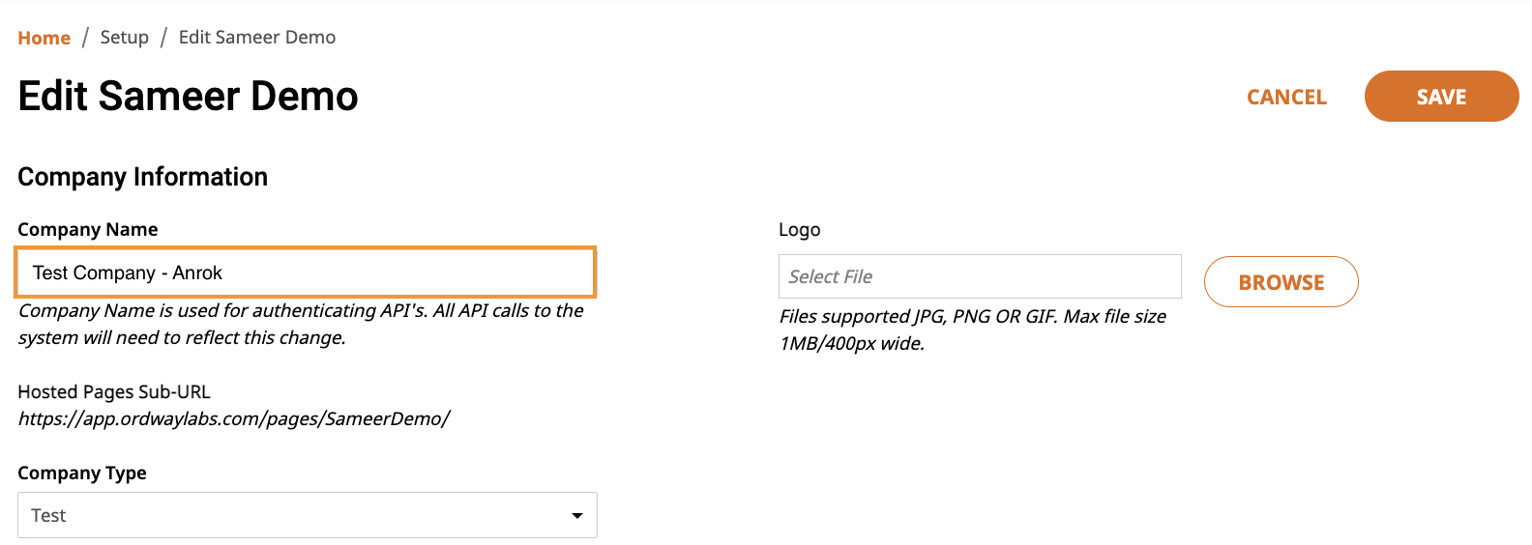Click the Save button
Viewport: 1532px width, 545px height.
point(1441,97)
